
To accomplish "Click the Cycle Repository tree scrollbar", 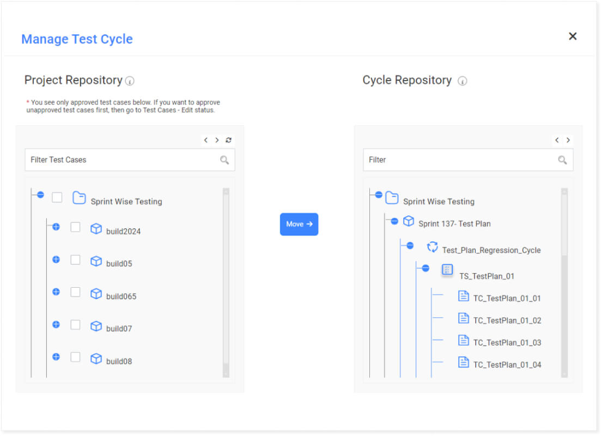I will [x=564, y=283].
